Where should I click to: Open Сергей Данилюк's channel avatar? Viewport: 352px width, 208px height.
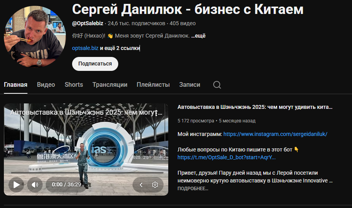(35, 36)
